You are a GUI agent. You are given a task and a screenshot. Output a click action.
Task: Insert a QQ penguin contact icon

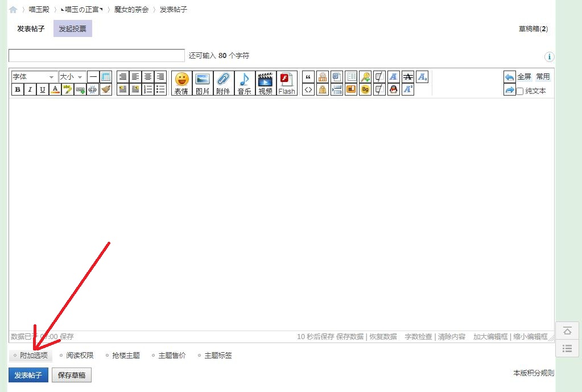(x=393, y=89)
